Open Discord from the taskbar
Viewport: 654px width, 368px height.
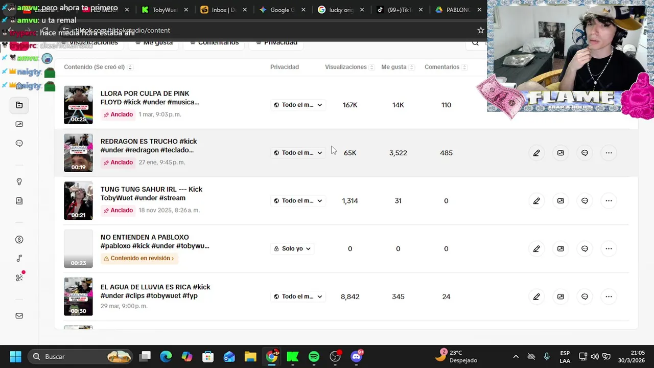tap(357, 356)
